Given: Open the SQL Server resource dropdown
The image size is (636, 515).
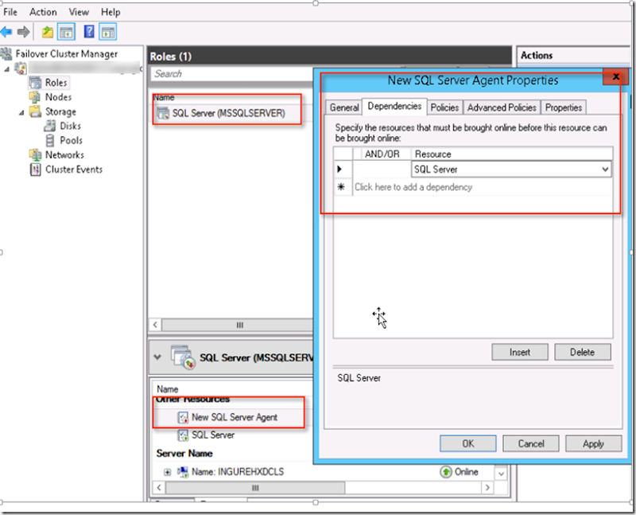Looking at the screenshot, I should point(605,170).
